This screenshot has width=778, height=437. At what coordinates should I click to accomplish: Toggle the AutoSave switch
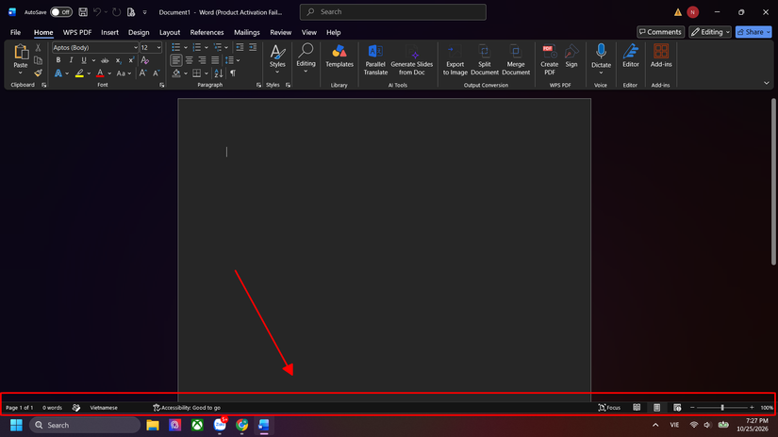pos(61,12)
